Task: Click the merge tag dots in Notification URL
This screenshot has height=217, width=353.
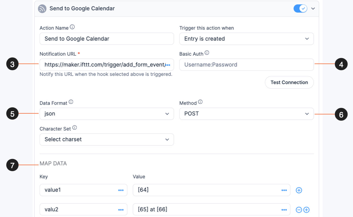Action: click(168, 65)
